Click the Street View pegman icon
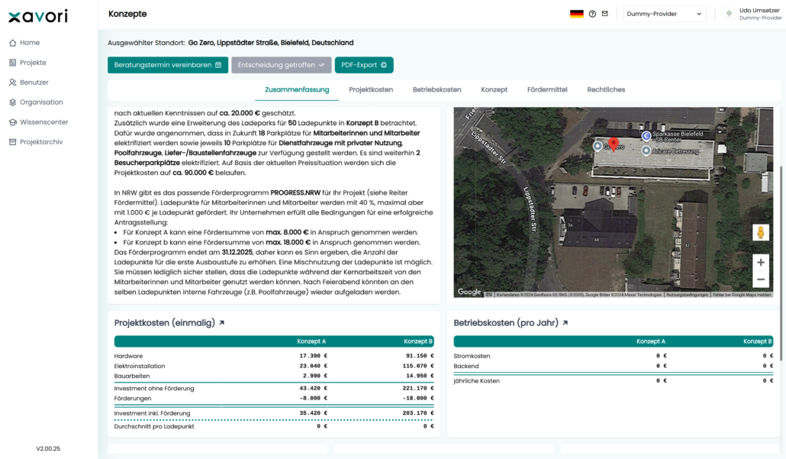 point(760,233)
